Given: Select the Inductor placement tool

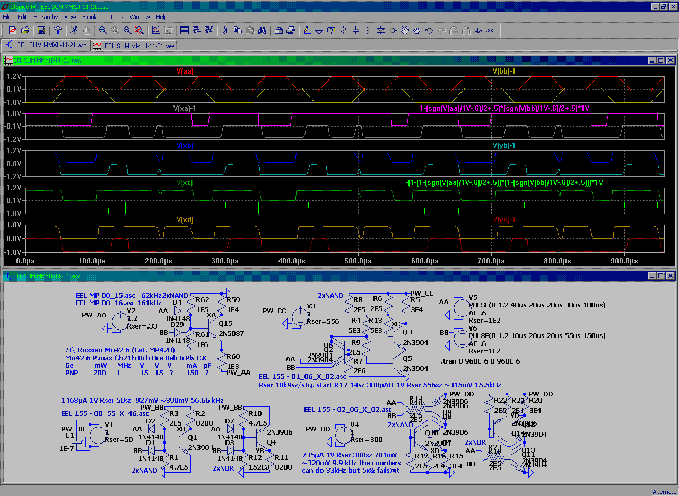Looking at the screenshot, I should (x=368, y=30).
